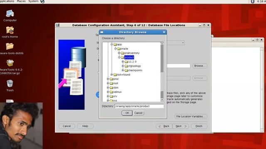Click the Directory Browse dialog menu icon
The width and height of the screenshot is (266, 149).
coord(102,32)
